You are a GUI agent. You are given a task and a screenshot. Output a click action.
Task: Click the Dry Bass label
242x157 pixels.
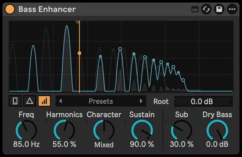pyautogui.click(x=217, y=115)
